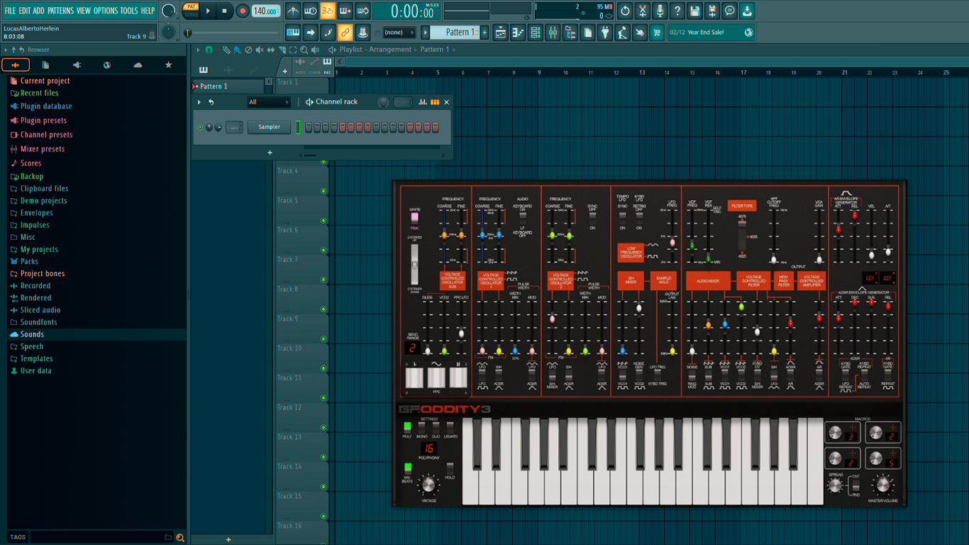The image size is (969, 545).
Task: Expand the Packs folder in browser
Action: click(29, 261)
